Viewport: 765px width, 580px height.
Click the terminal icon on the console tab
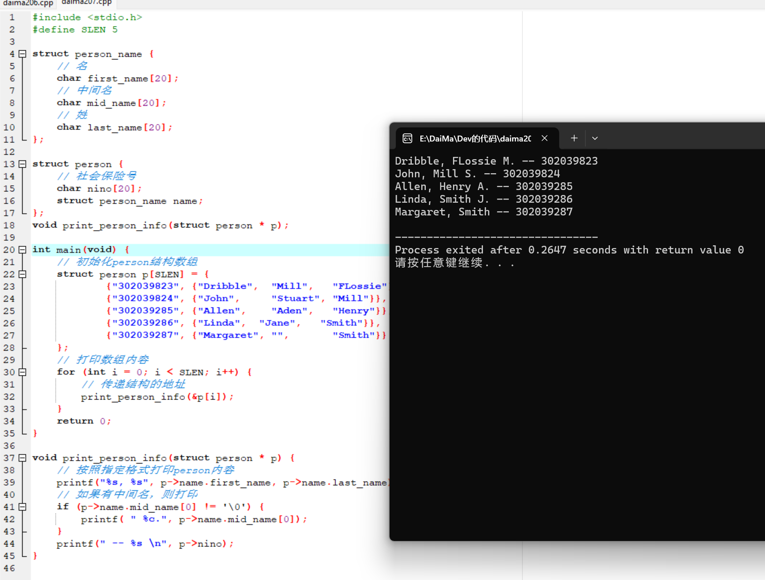(x=407, y=138)
